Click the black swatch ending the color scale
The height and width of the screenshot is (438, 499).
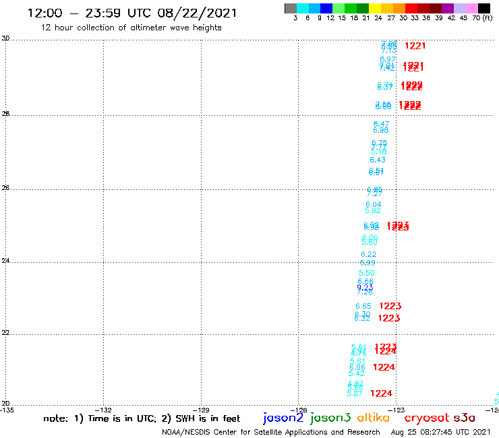click(x=483, y=8)
